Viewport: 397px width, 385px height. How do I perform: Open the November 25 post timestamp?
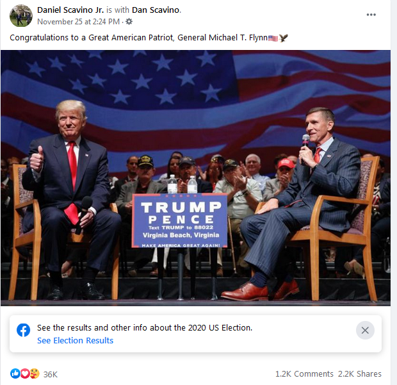pos(78,22)
